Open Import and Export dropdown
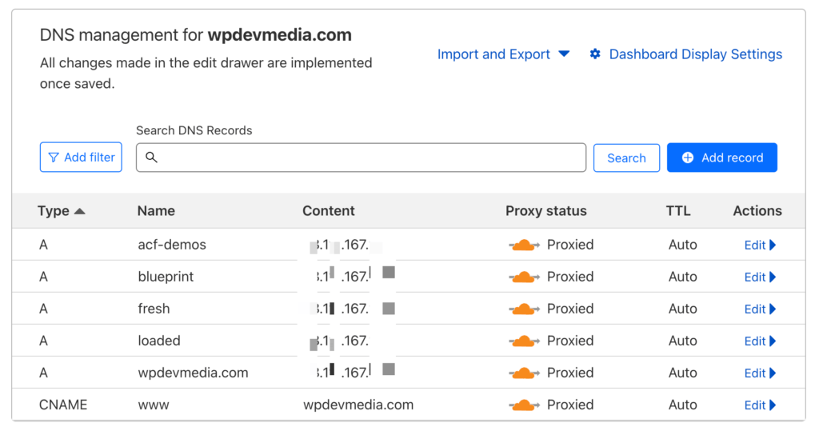The image size is (819, 431). tap(503, 54)
